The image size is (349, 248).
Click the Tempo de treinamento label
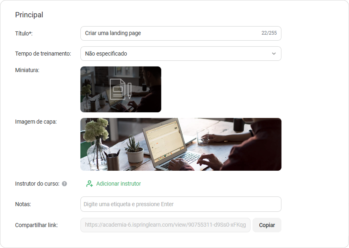[x=43, y=54]
